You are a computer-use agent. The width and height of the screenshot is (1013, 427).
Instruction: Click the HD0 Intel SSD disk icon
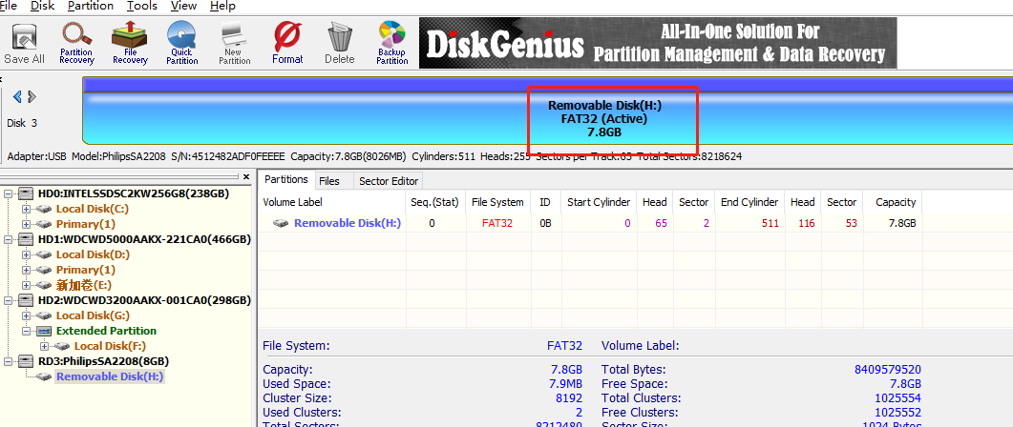27,193
